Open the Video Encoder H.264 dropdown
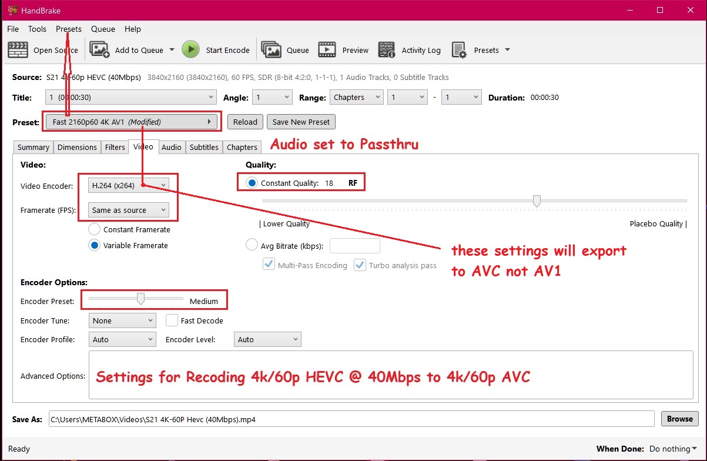The height and width of the screenshot is (461, 707). (x=129, y=185)
